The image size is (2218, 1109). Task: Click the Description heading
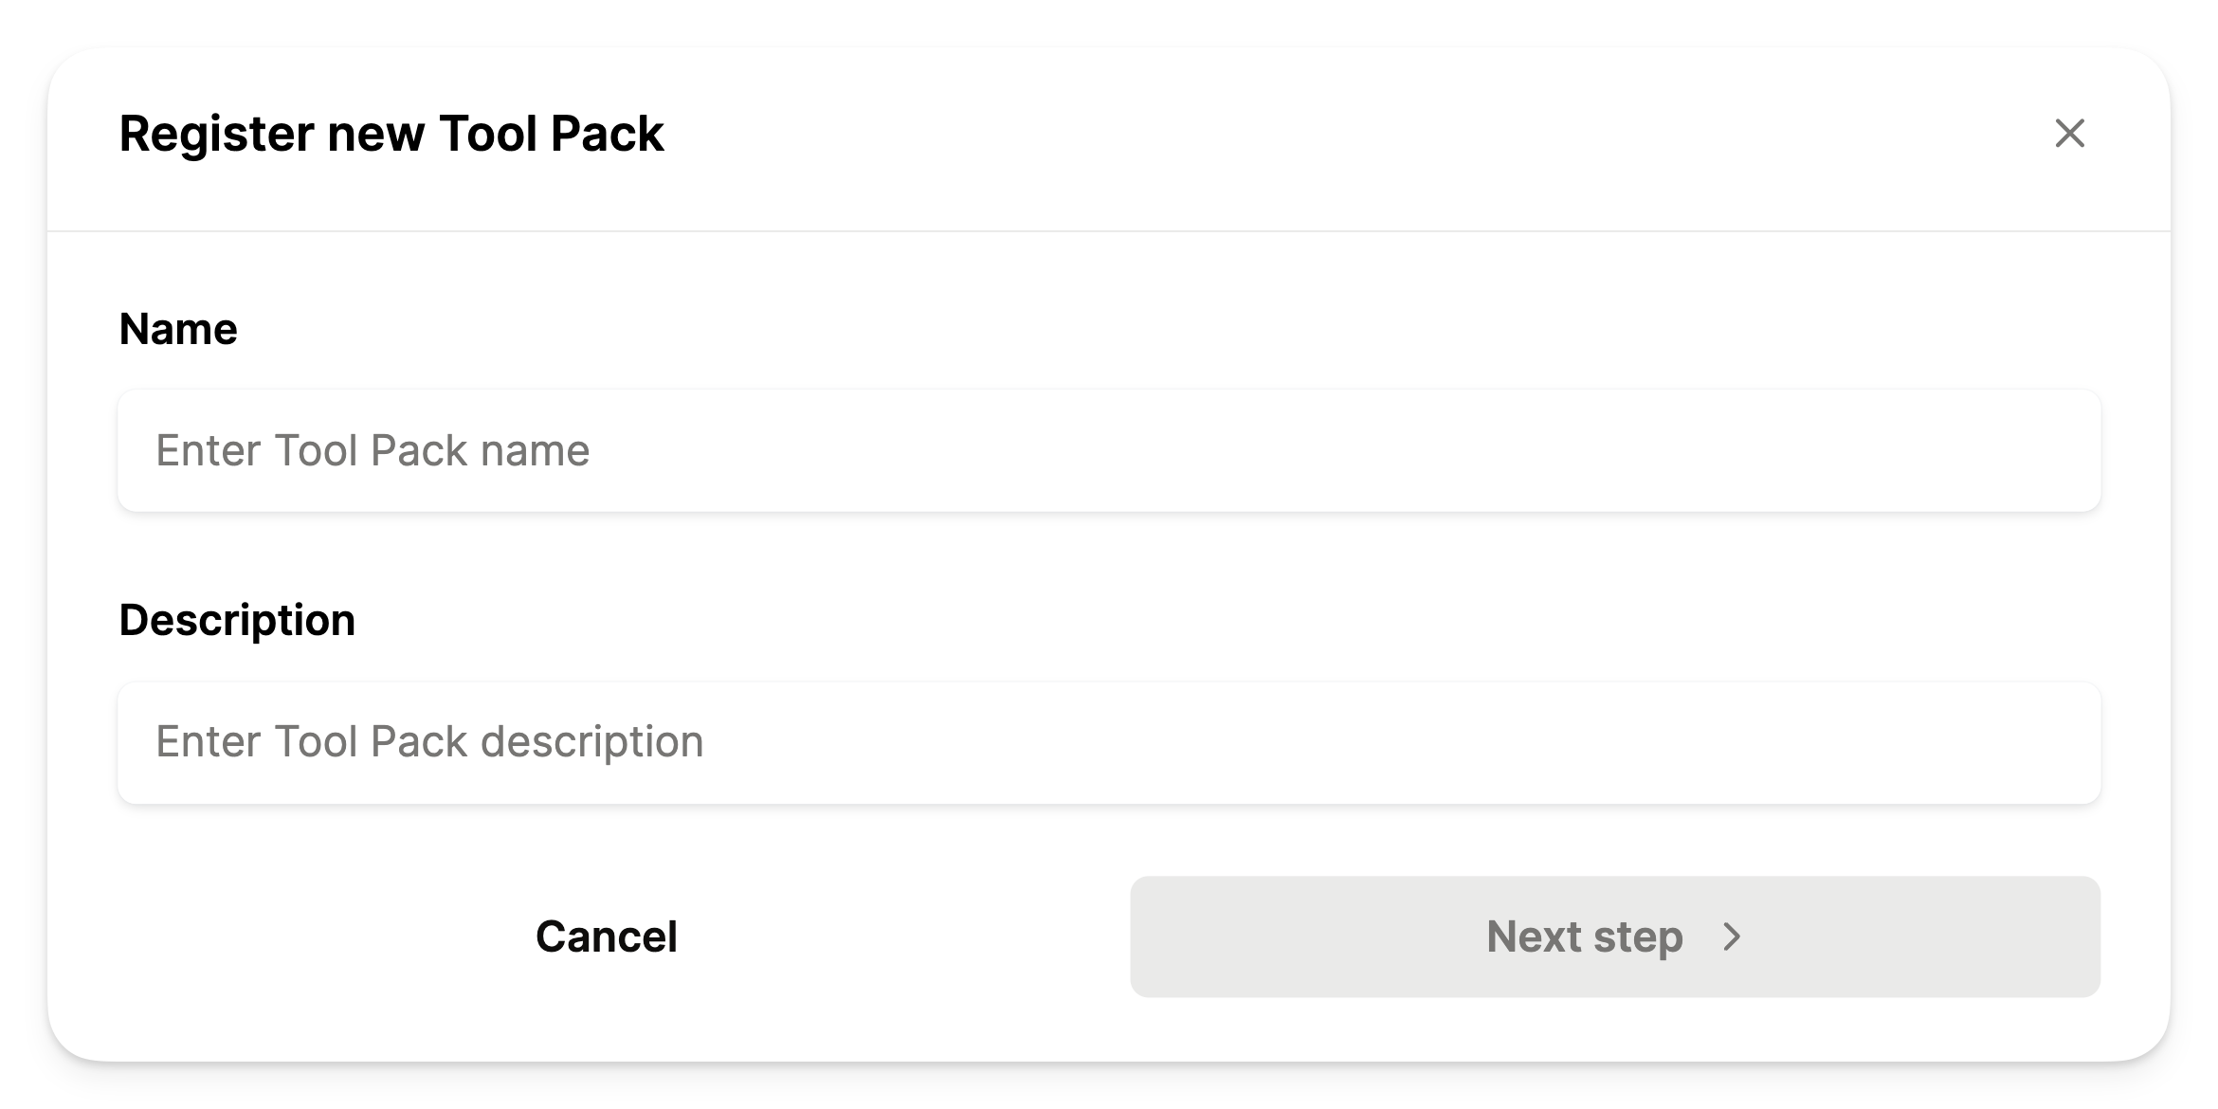click(x=237, y=619)
